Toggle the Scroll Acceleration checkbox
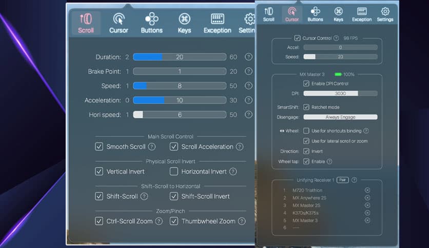Screen dimensions: 429x248 click(x=174, y=147)
